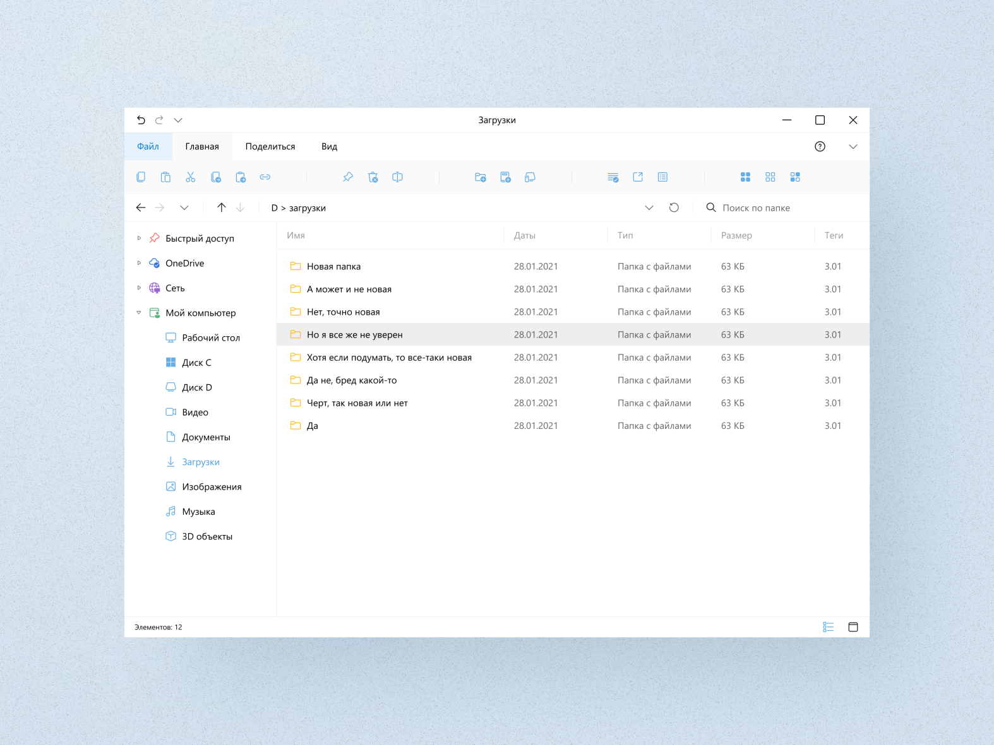This screenshot has width=994, height=745.
Task: Switch to large preview view in status bar
Action: click(x=853, y=627)
